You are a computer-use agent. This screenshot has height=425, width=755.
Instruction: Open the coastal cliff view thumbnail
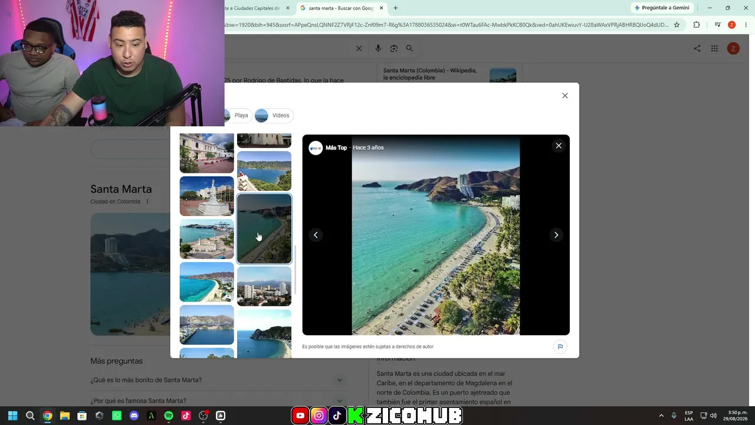click(264, 171)
